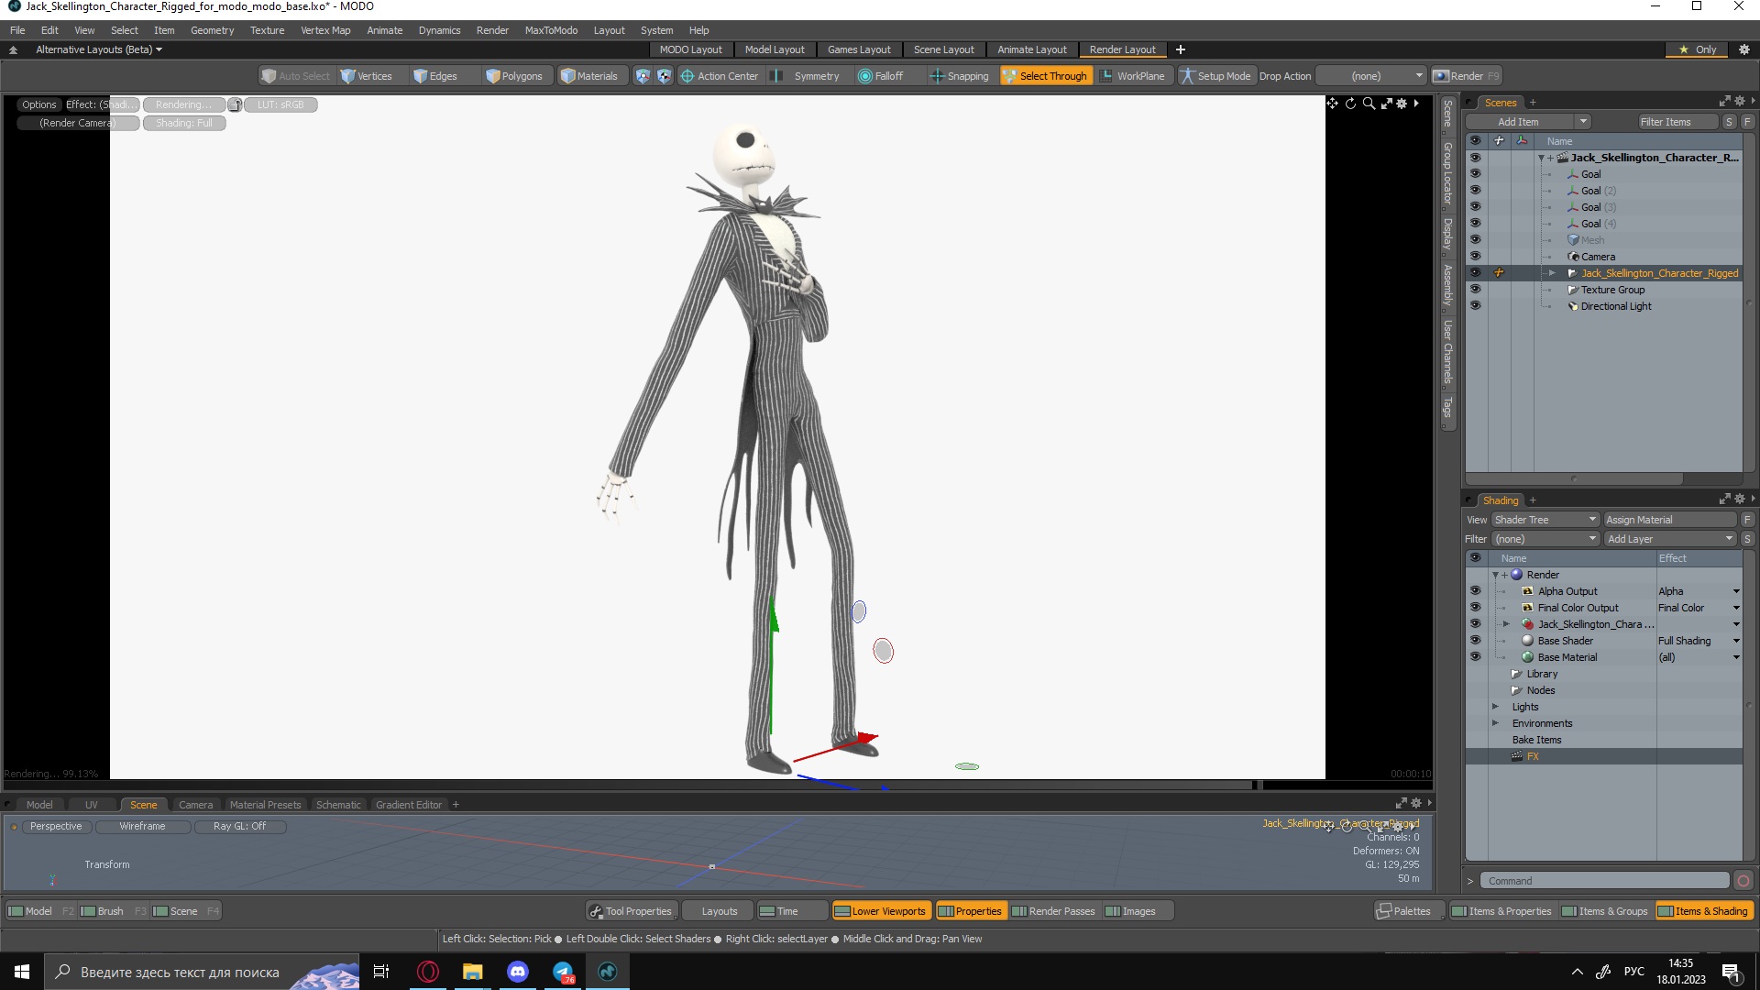Click into the Command input field
Viewport: 1760px width, 990px height.
click(x=1604, y=881)
